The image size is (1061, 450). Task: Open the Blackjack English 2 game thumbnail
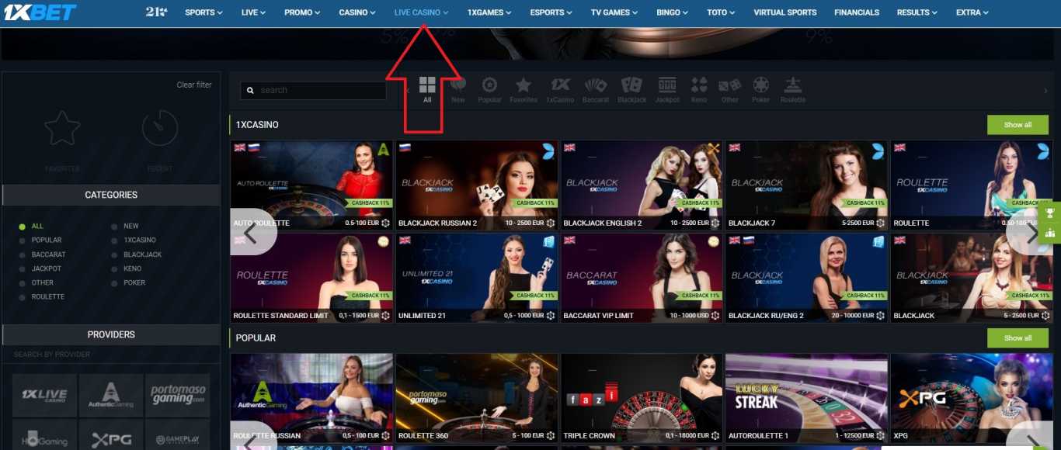[642, 185]
